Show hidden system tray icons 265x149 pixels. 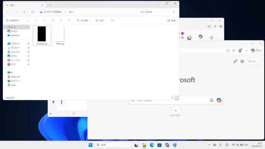pos(209,145)
